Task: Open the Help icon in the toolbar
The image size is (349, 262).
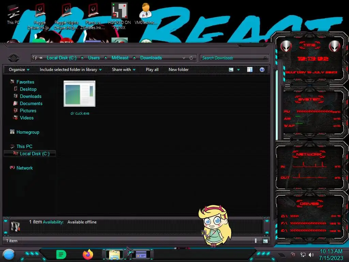Action: coord(262,70)
